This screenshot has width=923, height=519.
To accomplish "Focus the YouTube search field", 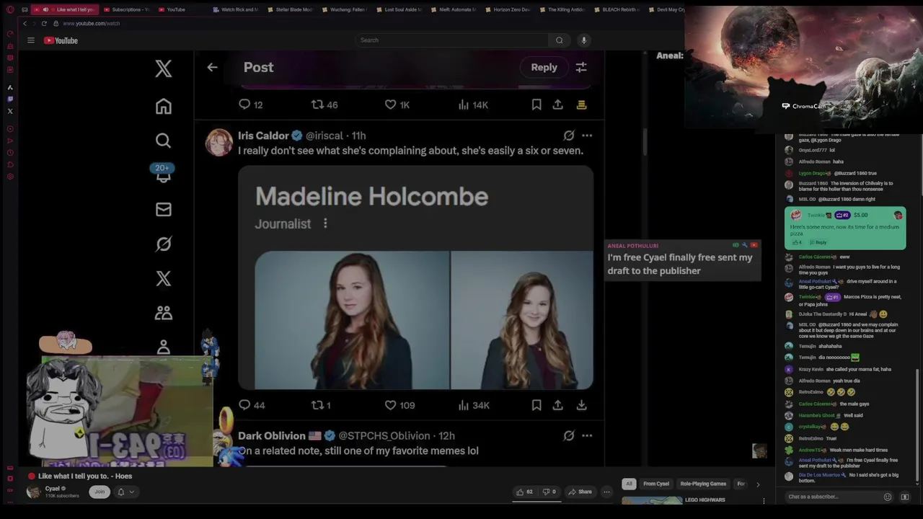I will (453, 40).
